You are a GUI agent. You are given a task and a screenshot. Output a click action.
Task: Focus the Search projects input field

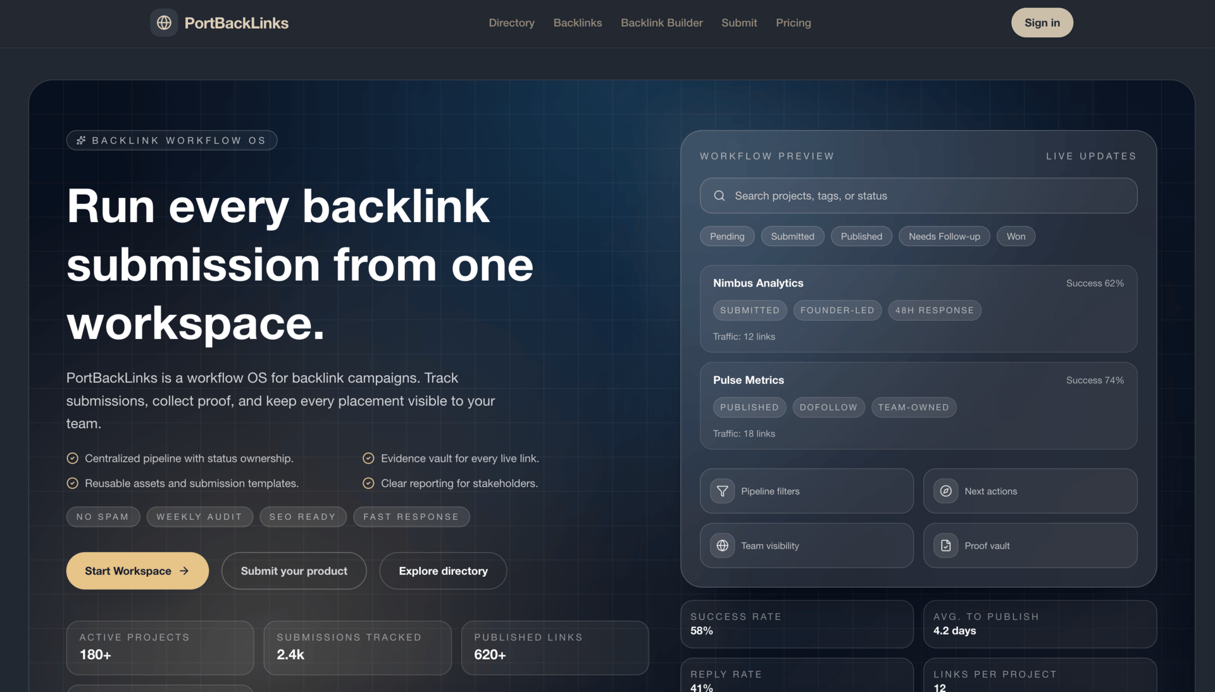pos(930,196)
